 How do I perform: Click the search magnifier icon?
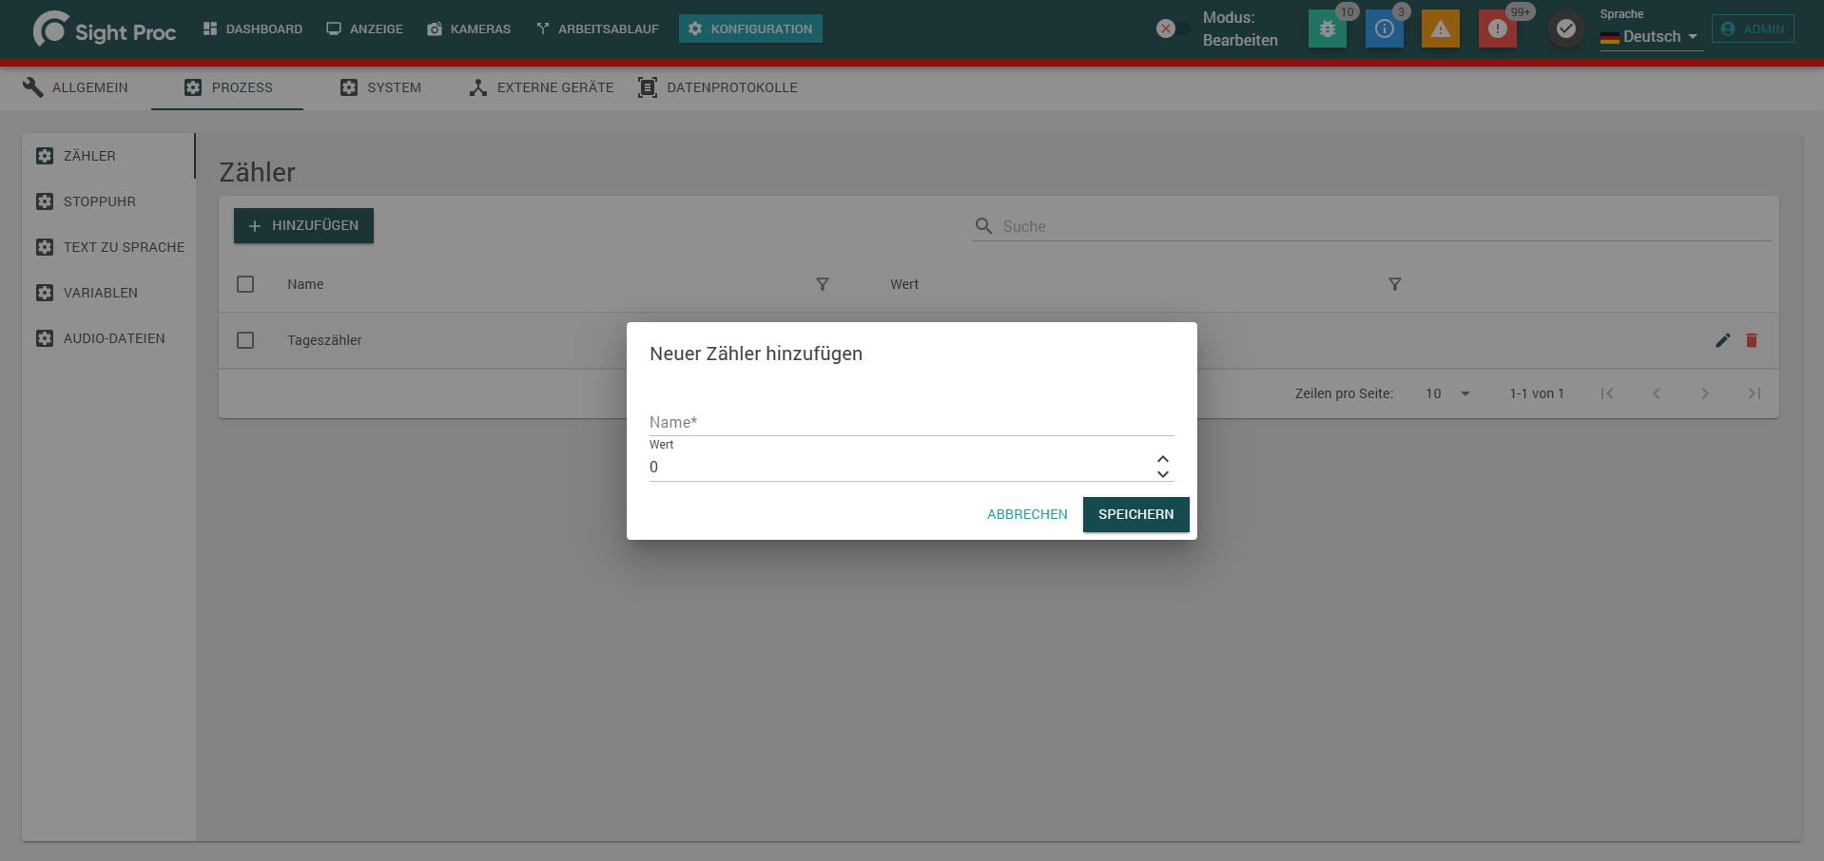pos(984,226)
